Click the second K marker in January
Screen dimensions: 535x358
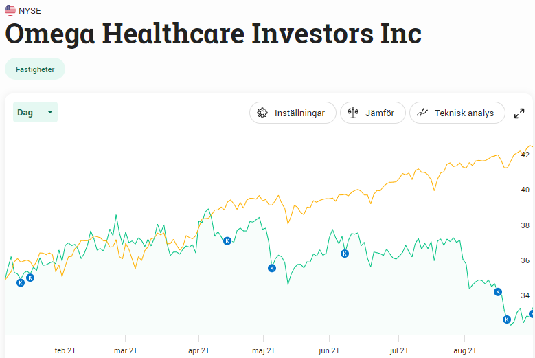click(30, 278)
